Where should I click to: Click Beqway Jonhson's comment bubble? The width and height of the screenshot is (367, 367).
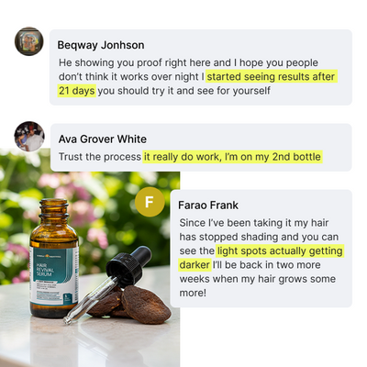201,67
